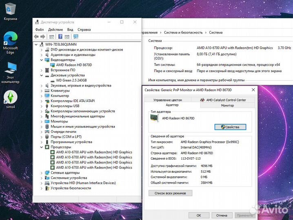Click the adapter card image in properties dialog
This screenshot has height=220, width=293.
coord(154,118)
